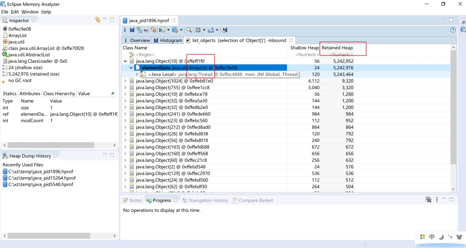Click the Compare to another Heap Dump icon

225,30
